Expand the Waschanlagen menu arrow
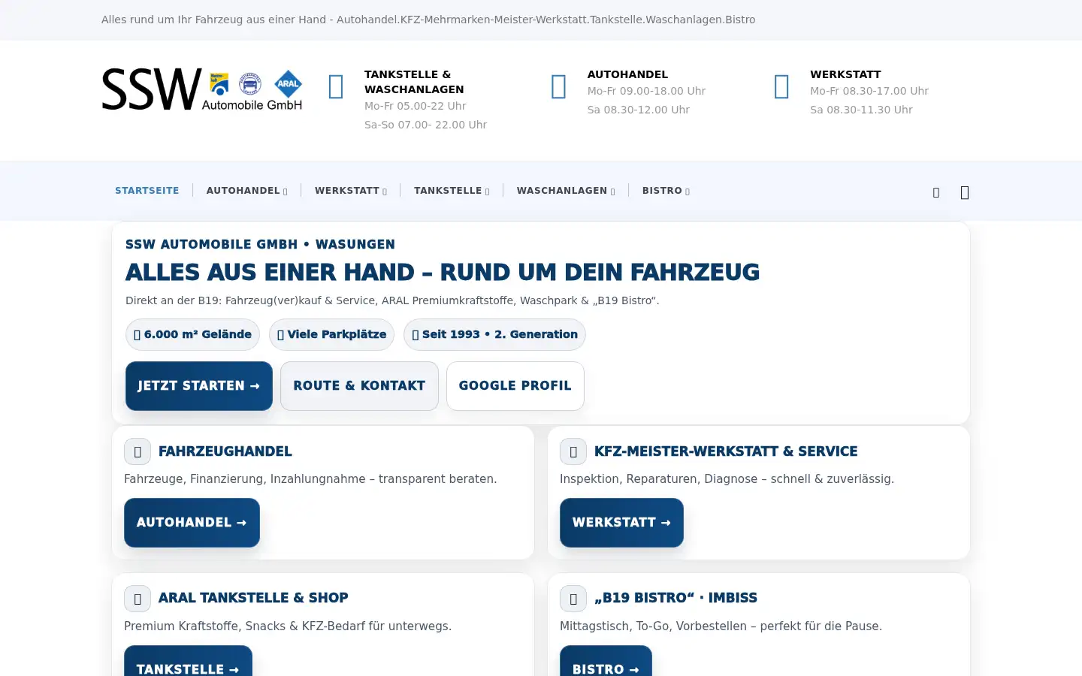The image size is (1082, 676). [613, 192]
